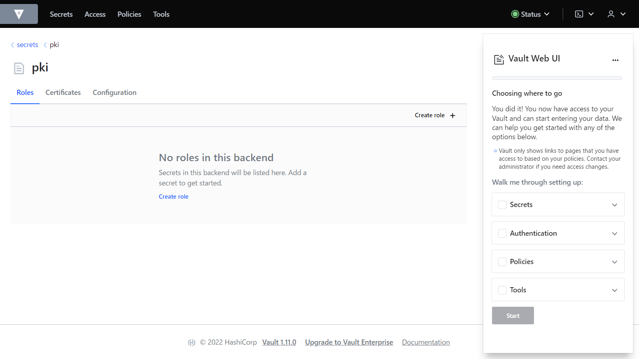This screenshot has width=639, height=359.
Task: Click the green Status indicator icon
Action: [x=515, y=14]
